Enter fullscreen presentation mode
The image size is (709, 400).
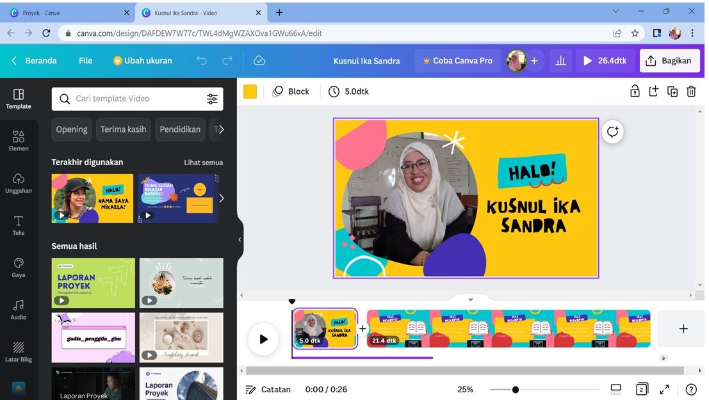click(x=665, y=389)
